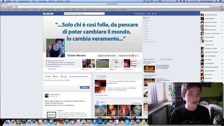This screenshot has height=126, width=224.
Task: Click the Registro attività button
Action: click(126, 56)
